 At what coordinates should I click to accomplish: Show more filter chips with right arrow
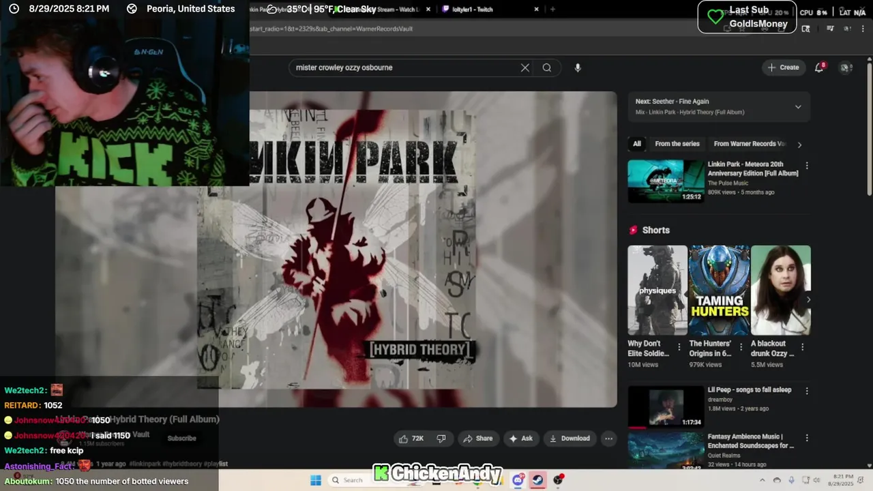(x=799, y=144)
